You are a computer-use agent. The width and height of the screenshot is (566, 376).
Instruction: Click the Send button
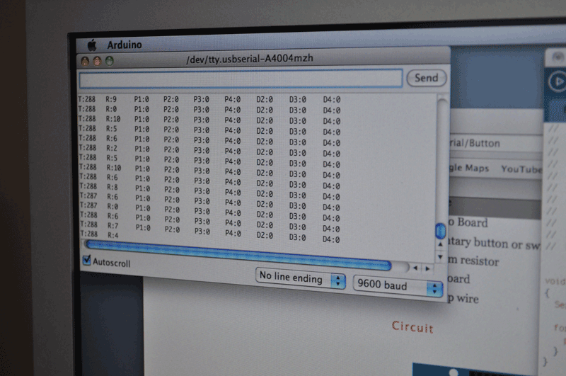(x=427, y=78)
